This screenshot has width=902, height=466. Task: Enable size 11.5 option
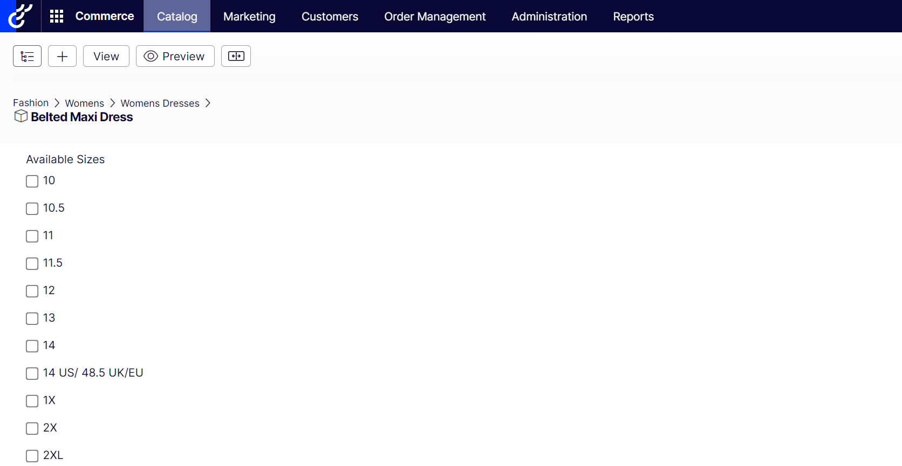[x=32, y=263]
